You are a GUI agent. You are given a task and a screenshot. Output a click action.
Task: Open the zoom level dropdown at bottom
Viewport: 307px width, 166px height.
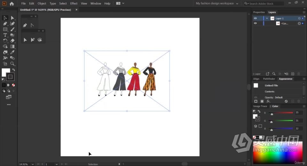click(x=30, y=164)
